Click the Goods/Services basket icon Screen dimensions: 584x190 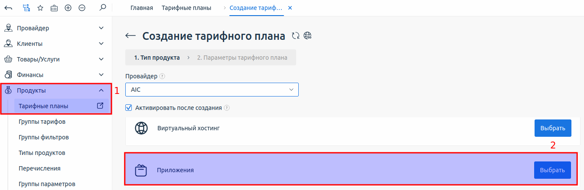(x=8, y=59)
